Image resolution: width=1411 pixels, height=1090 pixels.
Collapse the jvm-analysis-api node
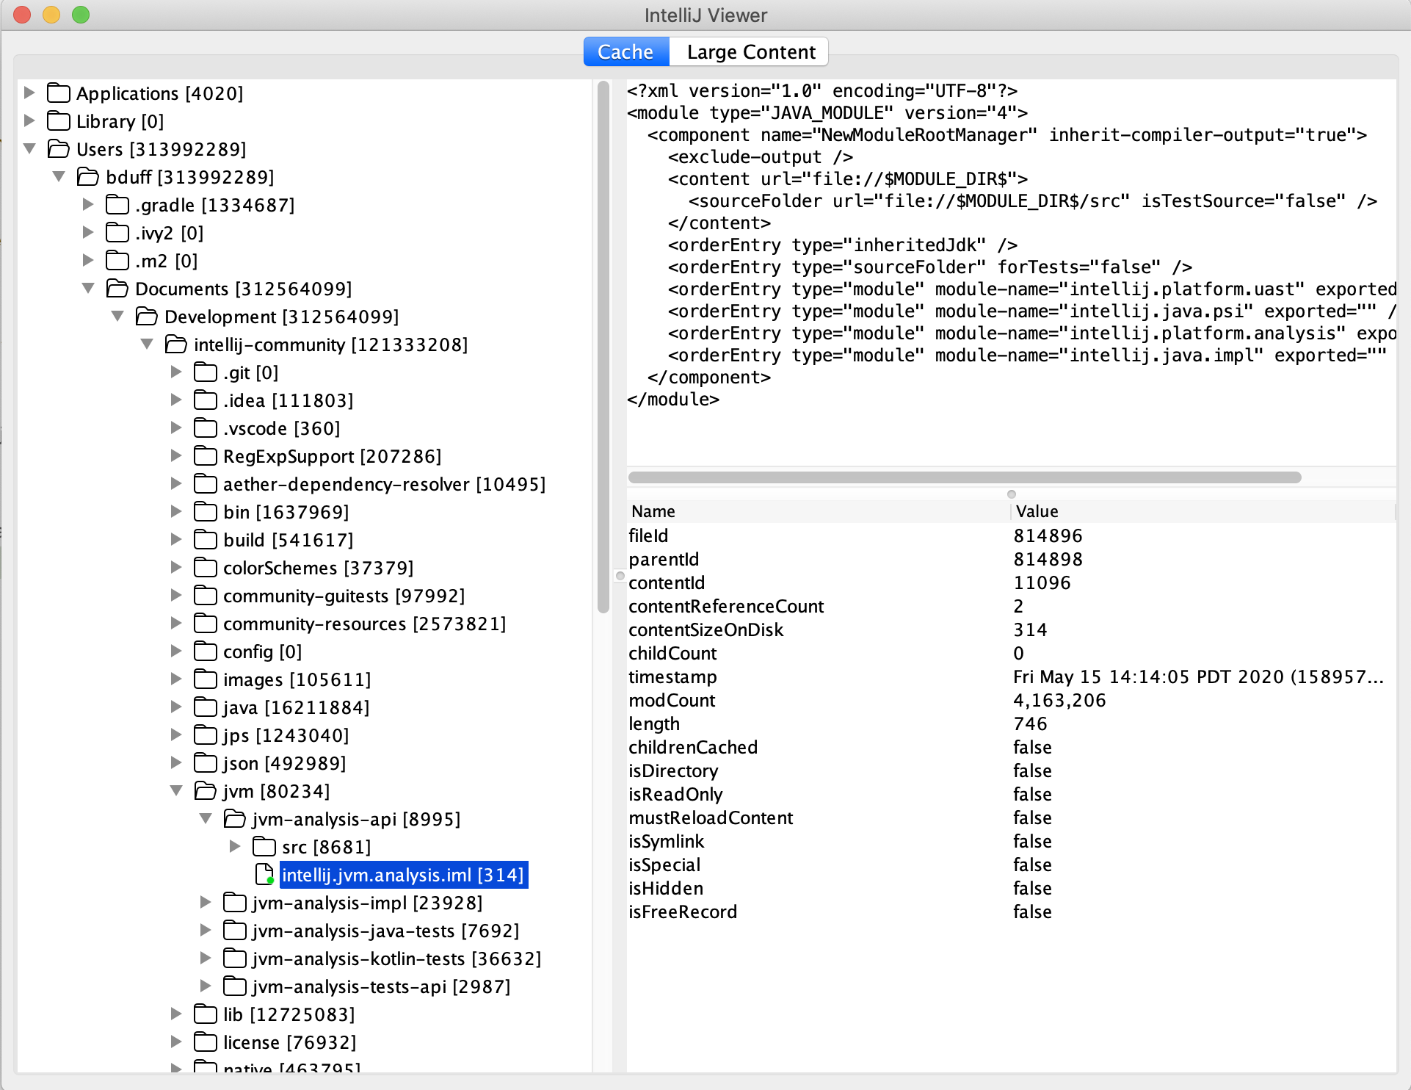[x=206, y=818]
